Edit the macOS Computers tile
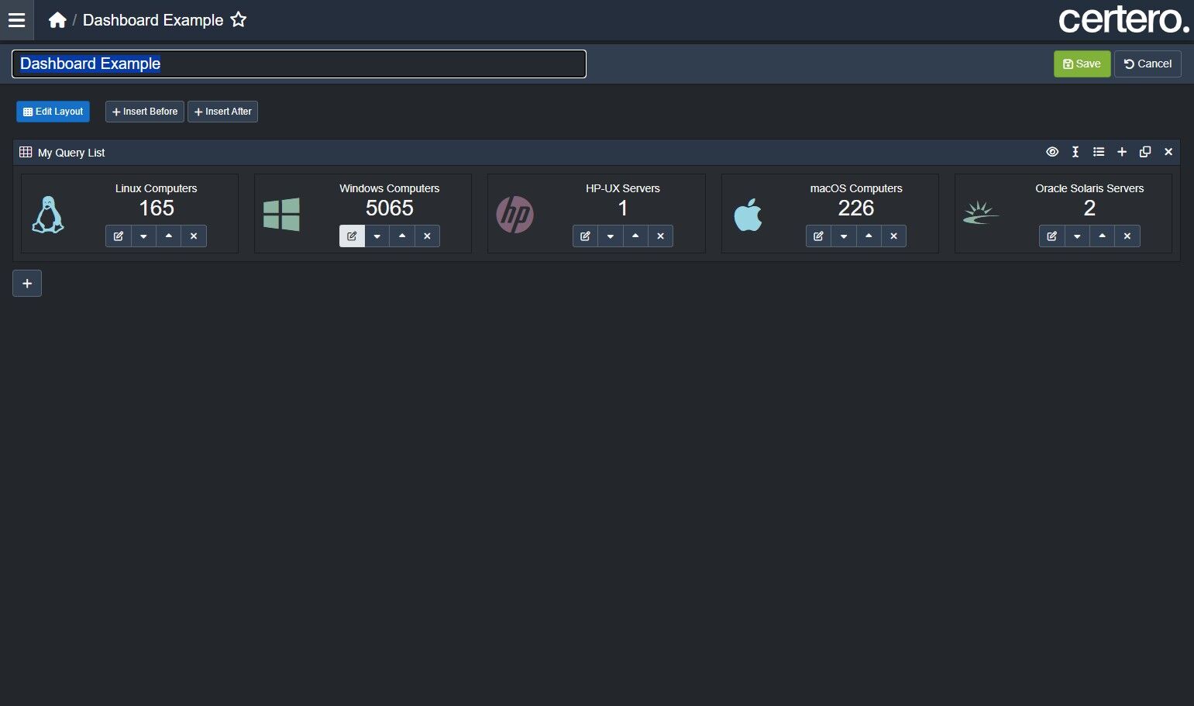Viewport: 1194px width, 706px height. coord(818,236)
